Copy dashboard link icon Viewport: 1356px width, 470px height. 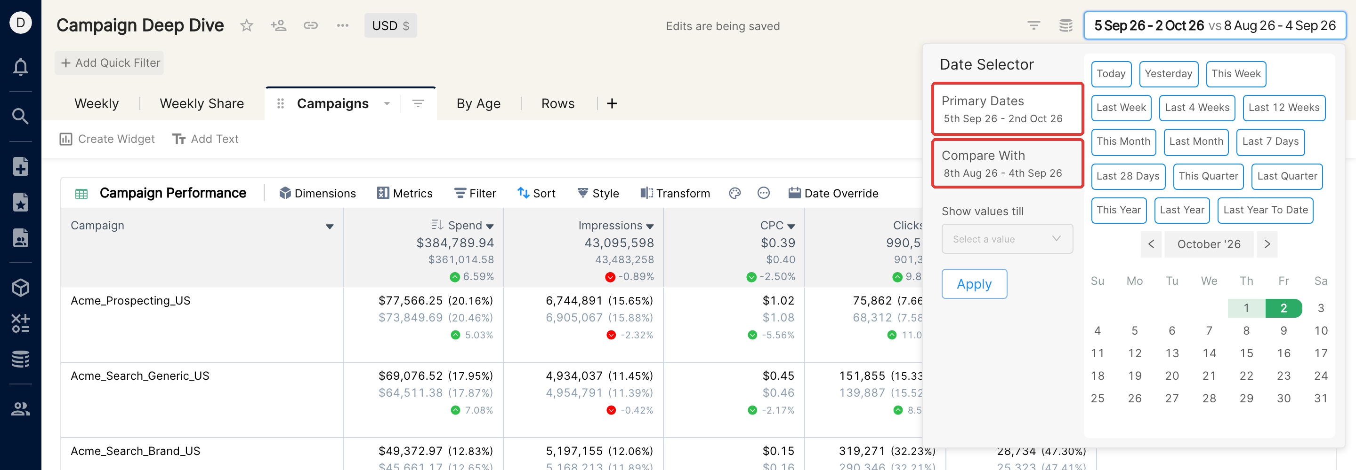click(x=311, y=25)
